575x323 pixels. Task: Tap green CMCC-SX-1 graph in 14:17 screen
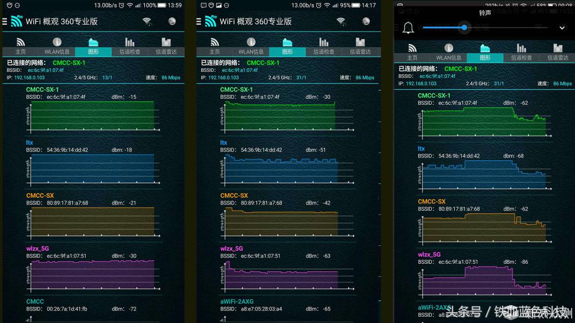[x=287, y=116]
